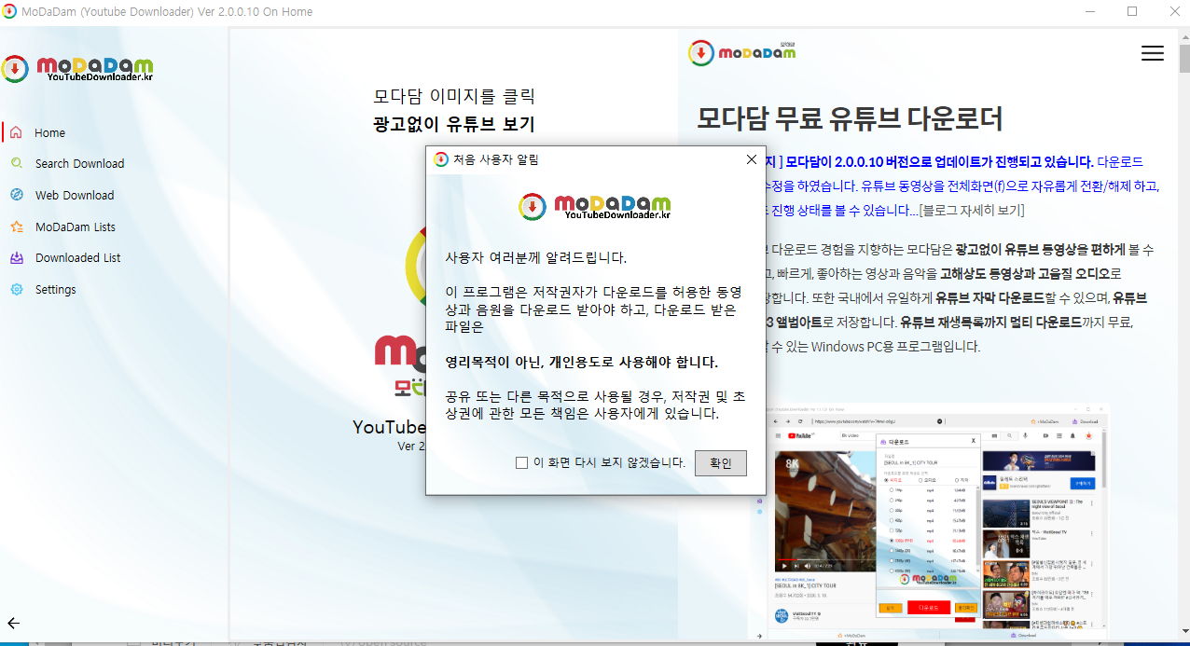Open the Downloaded List menu item
The image size is (1190, 646).
[78, 257]
